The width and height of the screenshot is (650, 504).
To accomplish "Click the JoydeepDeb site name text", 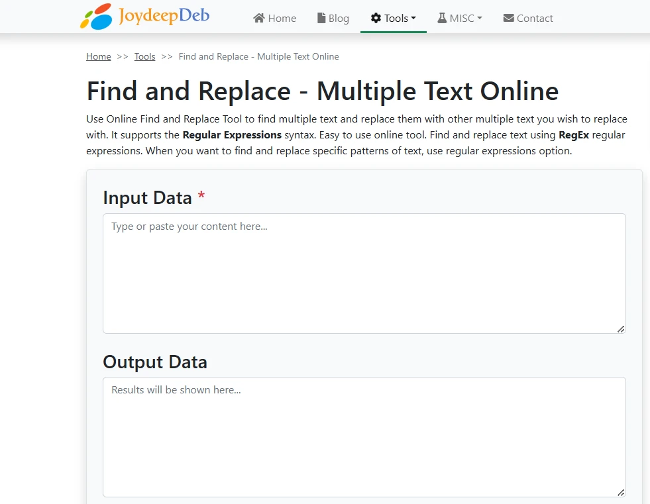I will coord(162,15).
